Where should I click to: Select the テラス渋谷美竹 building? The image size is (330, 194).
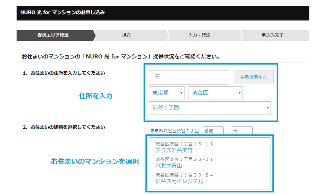[x=174, y=150]
